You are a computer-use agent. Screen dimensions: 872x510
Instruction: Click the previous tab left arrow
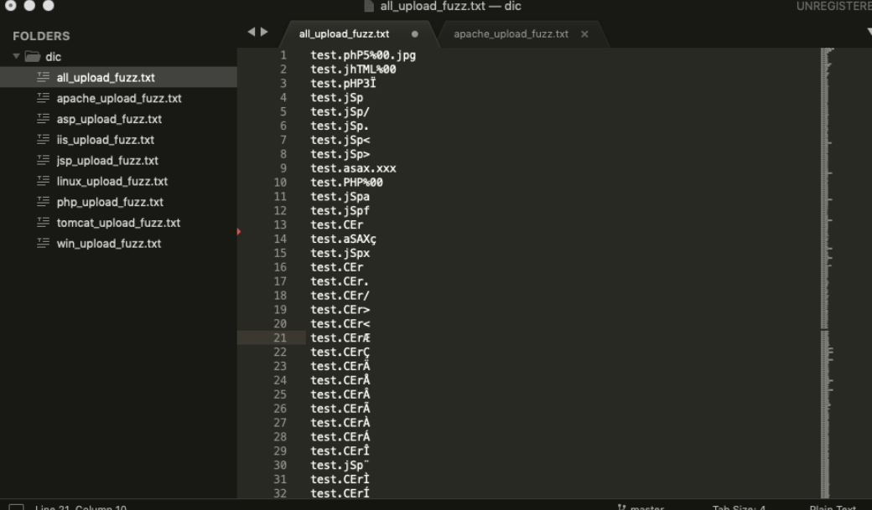tap(250, 33)
